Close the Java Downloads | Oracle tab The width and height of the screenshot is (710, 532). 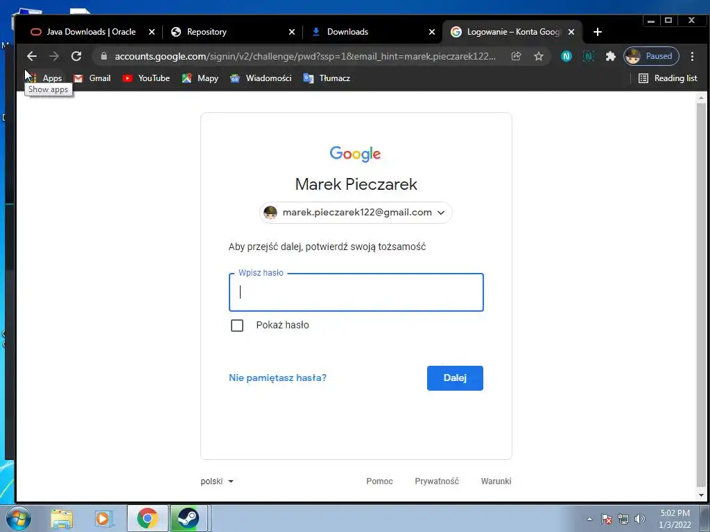click(x=152, y=32)
